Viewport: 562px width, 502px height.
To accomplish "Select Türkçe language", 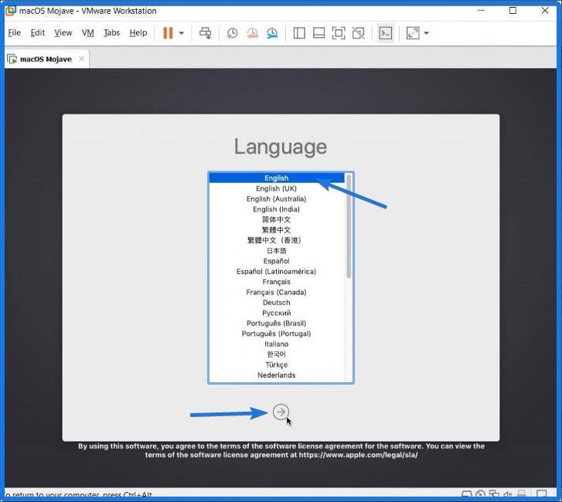I will pos(276,365).
